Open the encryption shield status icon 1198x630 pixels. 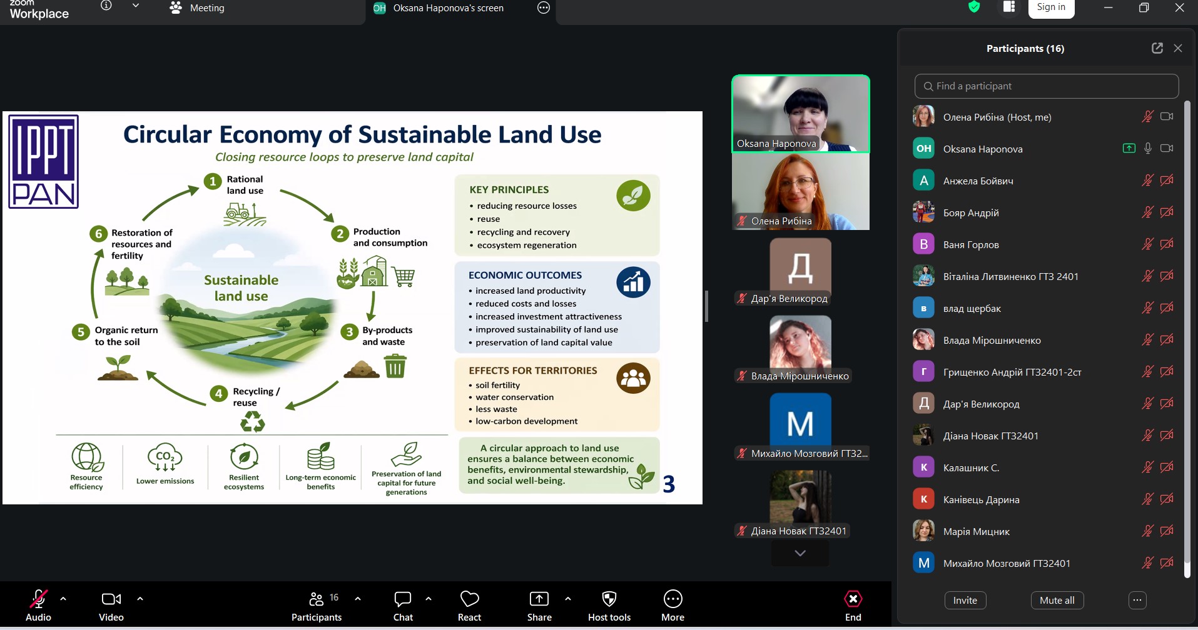point(973,7)
